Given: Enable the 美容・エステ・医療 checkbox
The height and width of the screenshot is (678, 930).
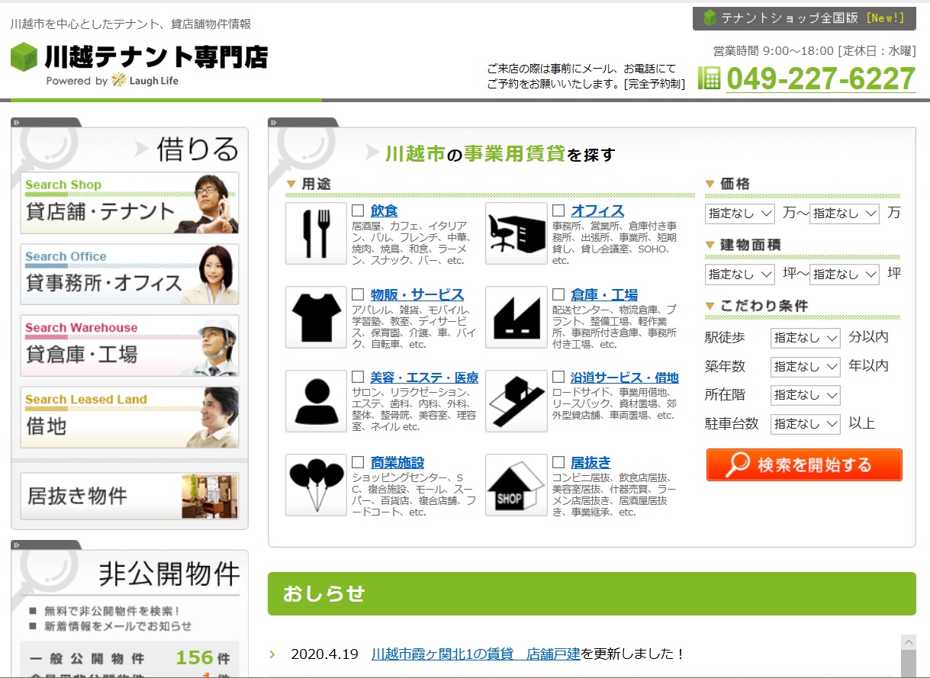Looking at the screenshot, I should (x=358, y=377).
